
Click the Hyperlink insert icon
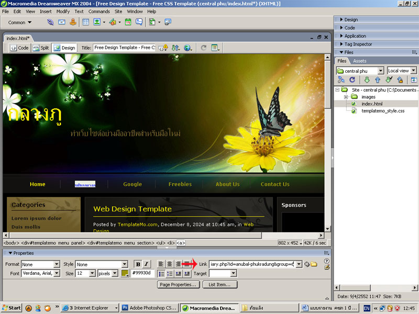tap(50, 23)
